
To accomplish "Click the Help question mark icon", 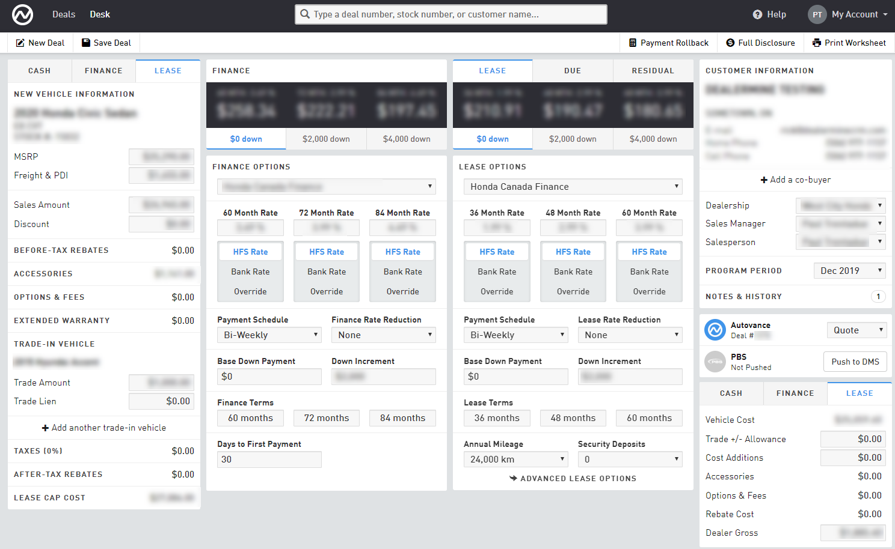I will click(757, 14).
